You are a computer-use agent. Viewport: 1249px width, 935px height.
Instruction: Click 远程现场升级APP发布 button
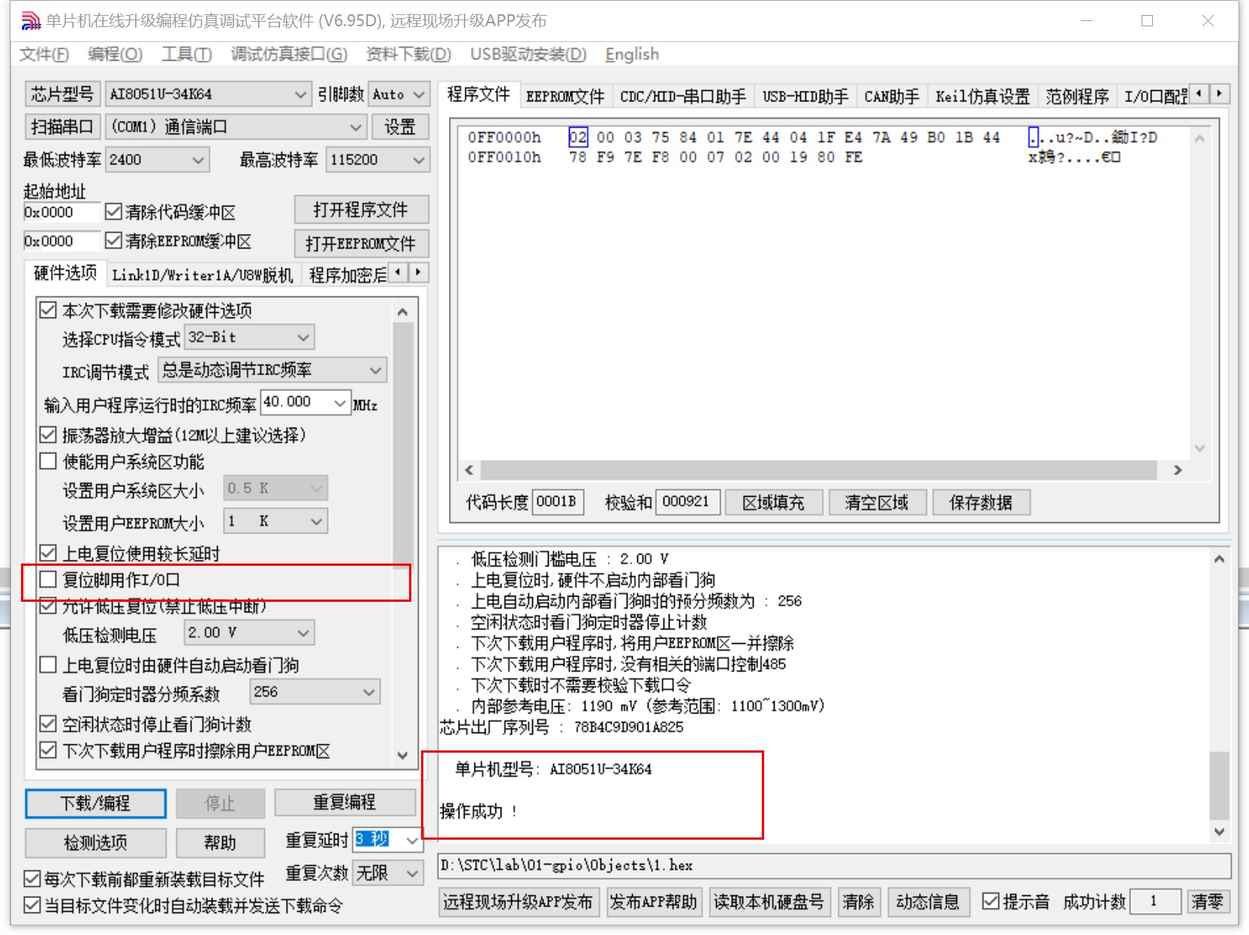pyautogui.click(x=518, y=901)
